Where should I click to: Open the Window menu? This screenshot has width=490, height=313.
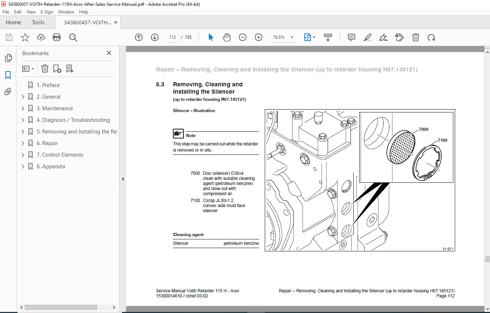click(66, 12)
